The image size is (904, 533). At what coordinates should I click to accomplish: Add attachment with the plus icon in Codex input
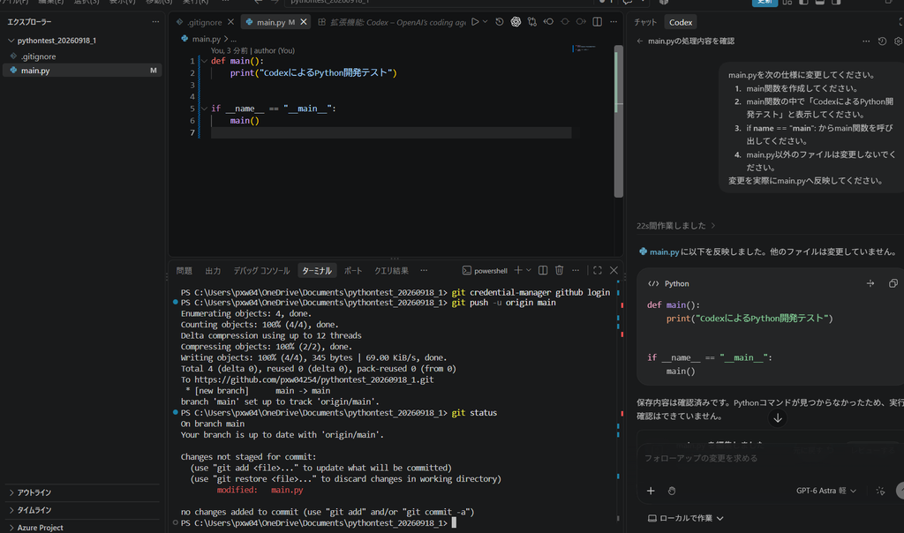coord(651,491)
